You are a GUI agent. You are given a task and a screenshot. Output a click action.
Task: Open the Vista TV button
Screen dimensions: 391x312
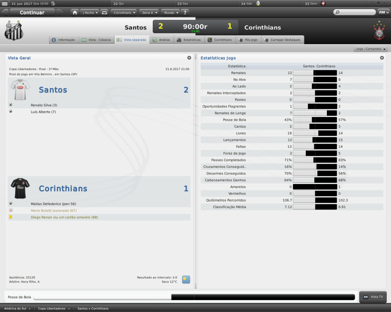click(373, 297)
